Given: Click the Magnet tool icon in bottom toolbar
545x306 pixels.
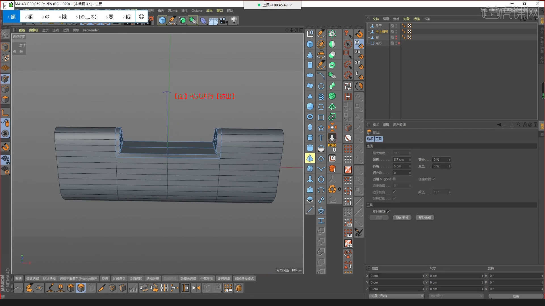Looking at the screenshot, I should [x=60, y=288].
